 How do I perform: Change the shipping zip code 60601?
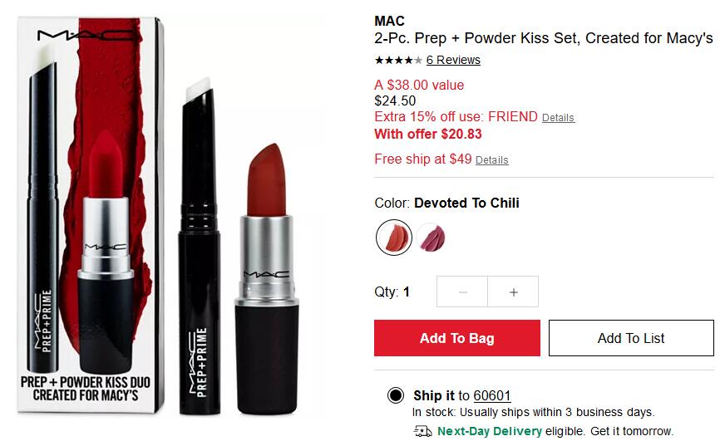tap(492, 396)
